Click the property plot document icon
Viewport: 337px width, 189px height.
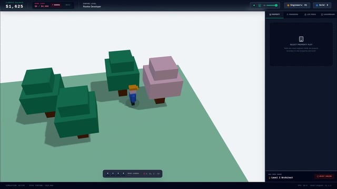click(x=301, y=39)
